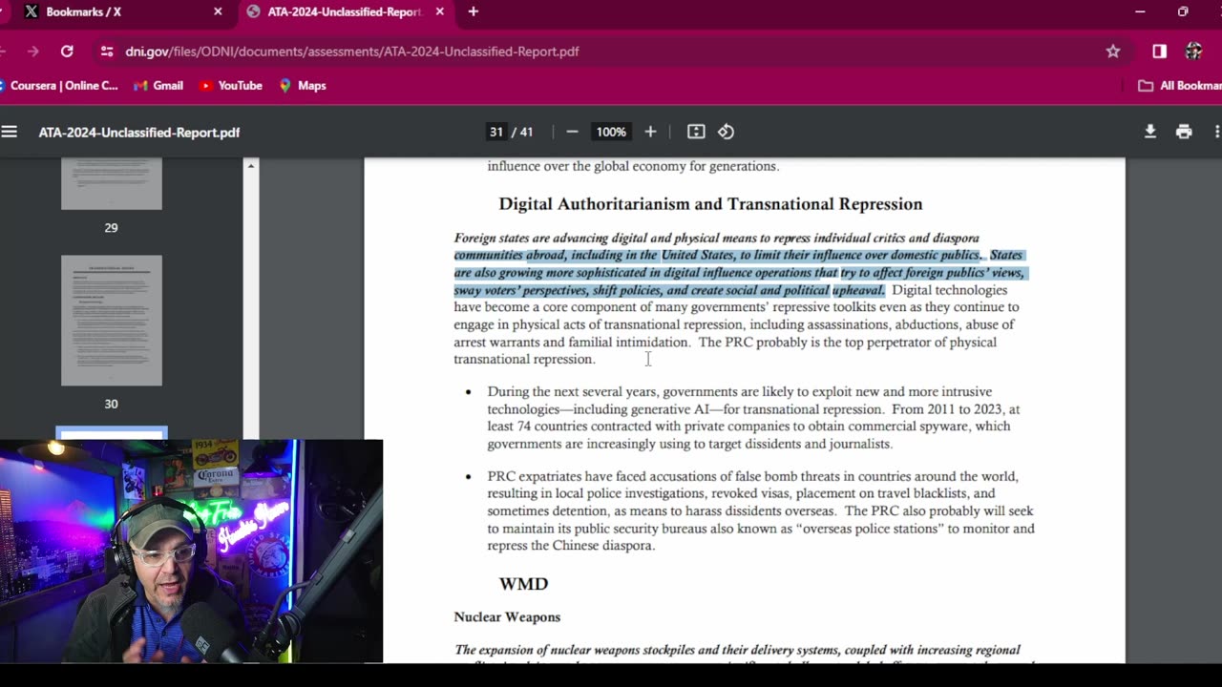Toggle the browser side panel
Viewport: 1222px width, 687px height.
[1159, 52]
